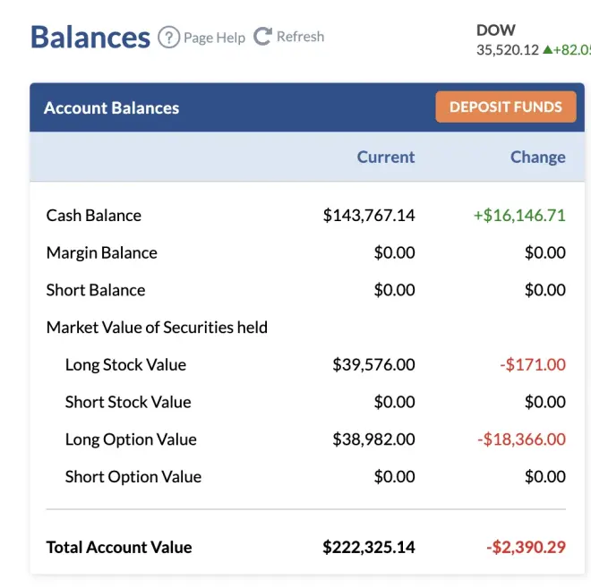Image resolution: width=591 pixels, height=588 pixels.
Task: Click the red -$18,366.00 option change
Action: point(521,439)
